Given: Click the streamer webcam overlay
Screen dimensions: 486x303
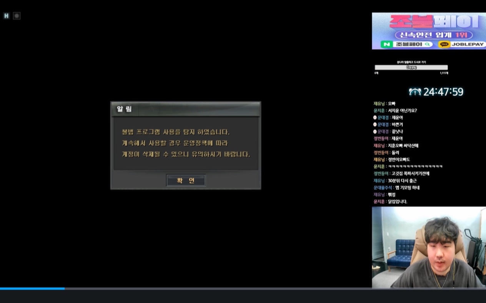Looking at the screenshot, I should point(428,247).
